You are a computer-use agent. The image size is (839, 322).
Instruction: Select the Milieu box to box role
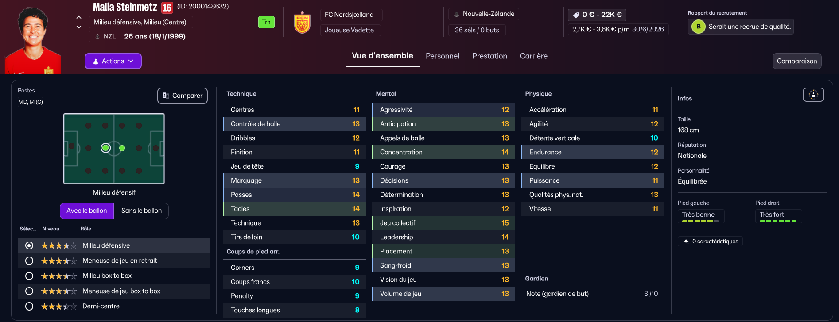[x=29, y=276]
